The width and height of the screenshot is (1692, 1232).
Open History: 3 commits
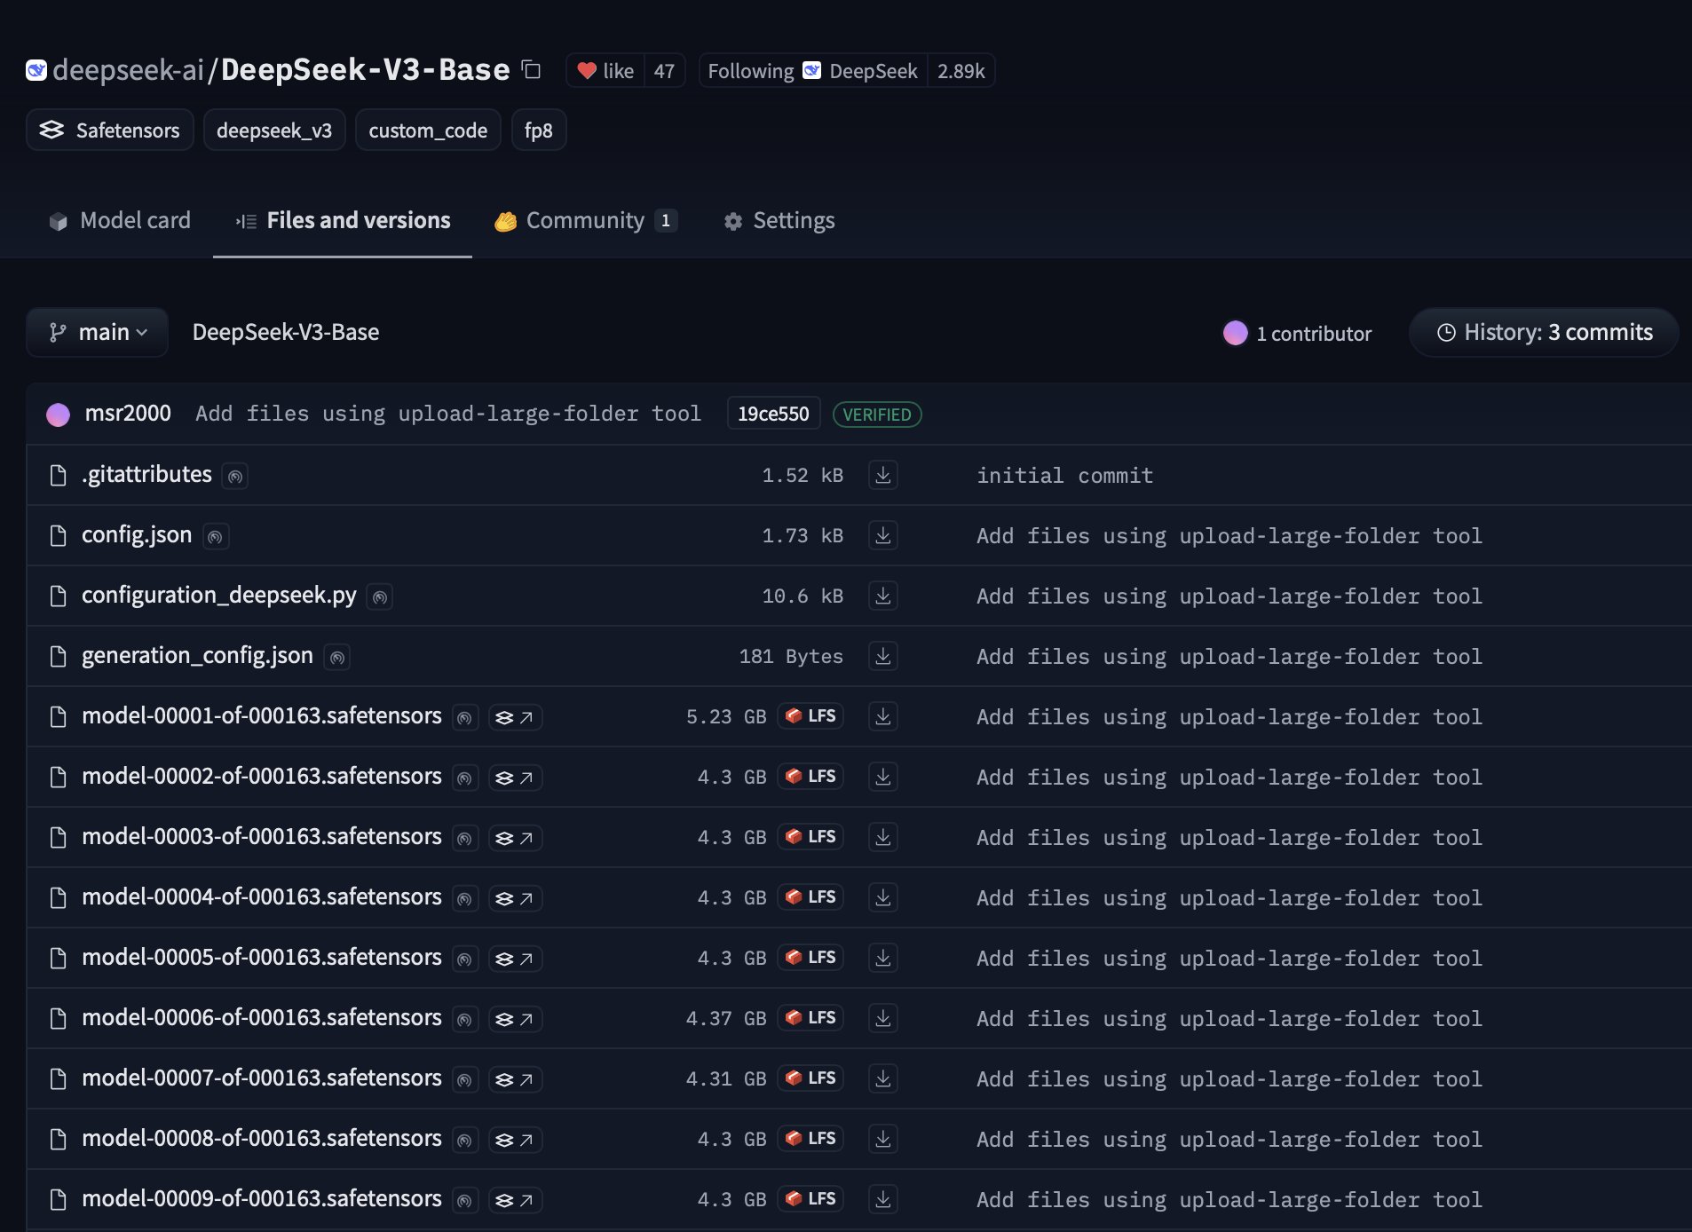click(x=1544, y=332)
